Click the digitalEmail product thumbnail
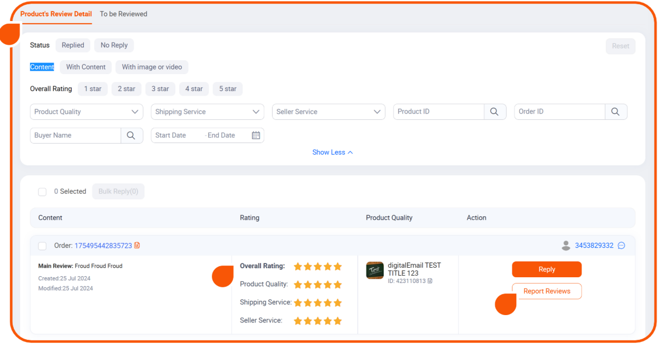This screenshot has width=658, height=344. click(x=375, y=270)
